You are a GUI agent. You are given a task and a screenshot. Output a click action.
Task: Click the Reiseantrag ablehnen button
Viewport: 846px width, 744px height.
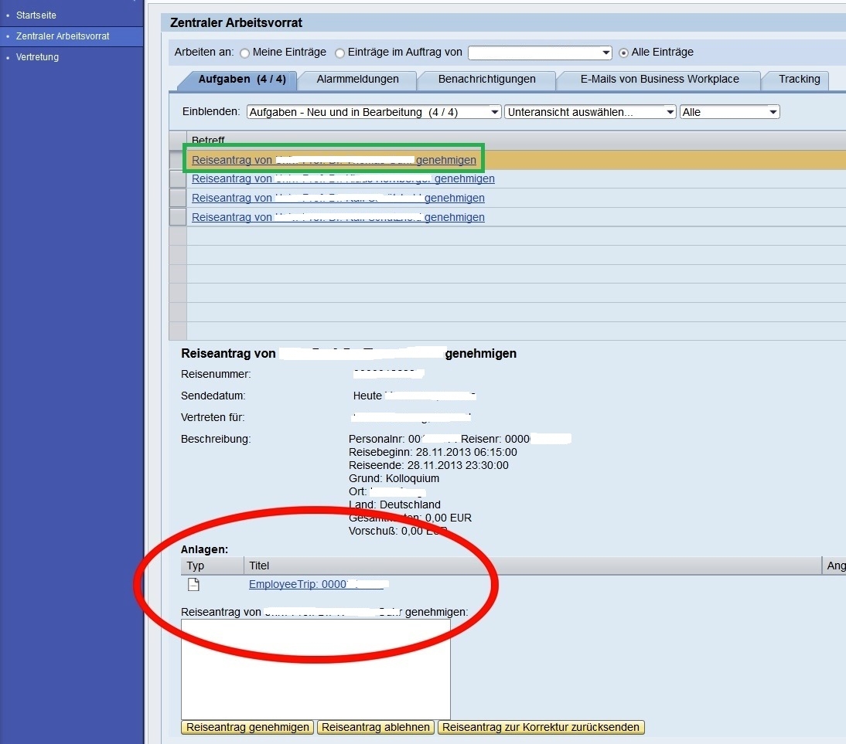[376, 727]
